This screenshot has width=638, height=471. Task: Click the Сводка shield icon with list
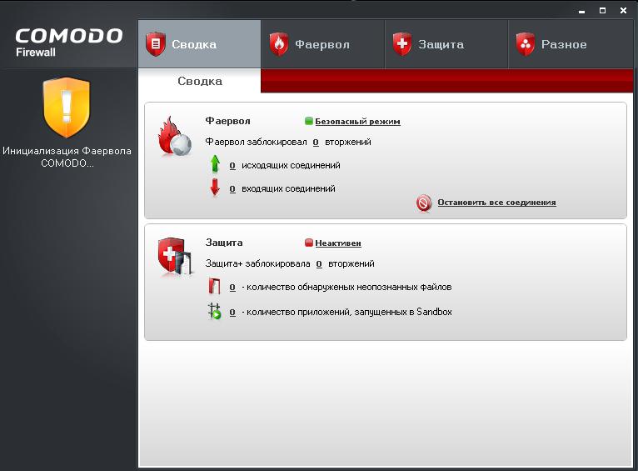pyautogui.click(x=156, y=44)
